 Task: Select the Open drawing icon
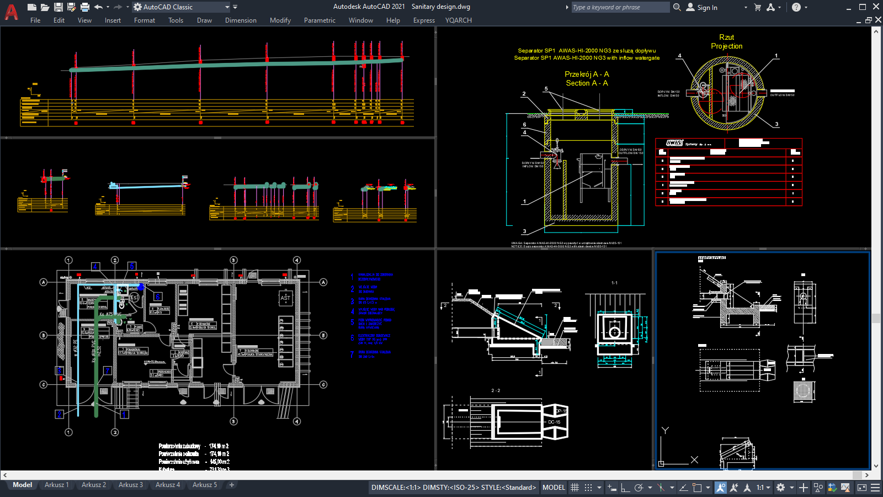[x=45, y=6]
